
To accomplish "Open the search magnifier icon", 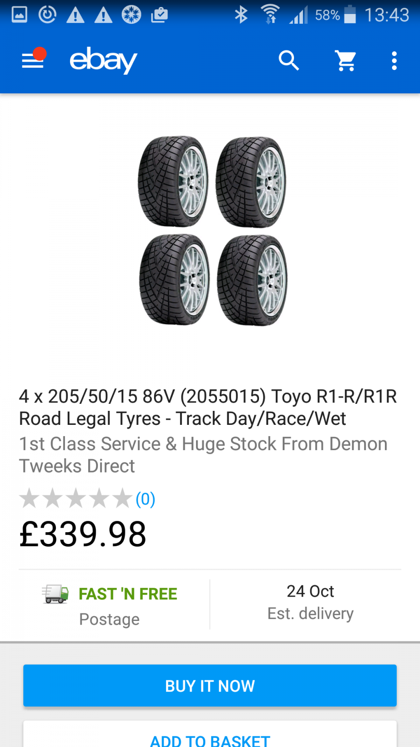I will click(x=288, y=61).
